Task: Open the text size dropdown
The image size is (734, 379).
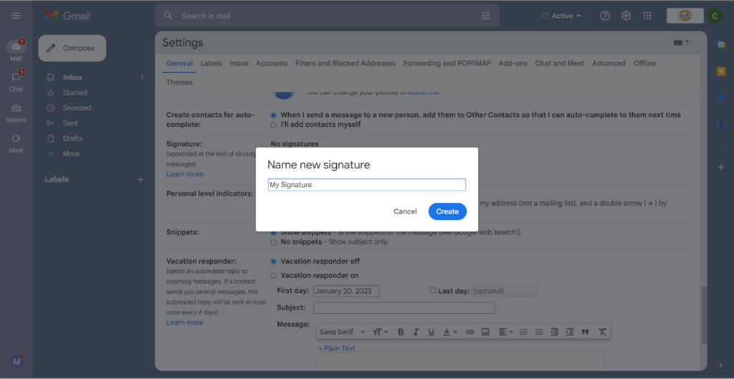Action: [x=380, y=332]
